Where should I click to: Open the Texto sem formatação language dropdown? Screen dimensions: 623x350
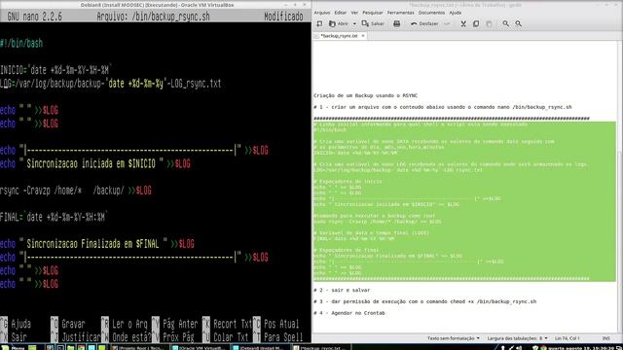pyautogui.click(x=454, y=338)
